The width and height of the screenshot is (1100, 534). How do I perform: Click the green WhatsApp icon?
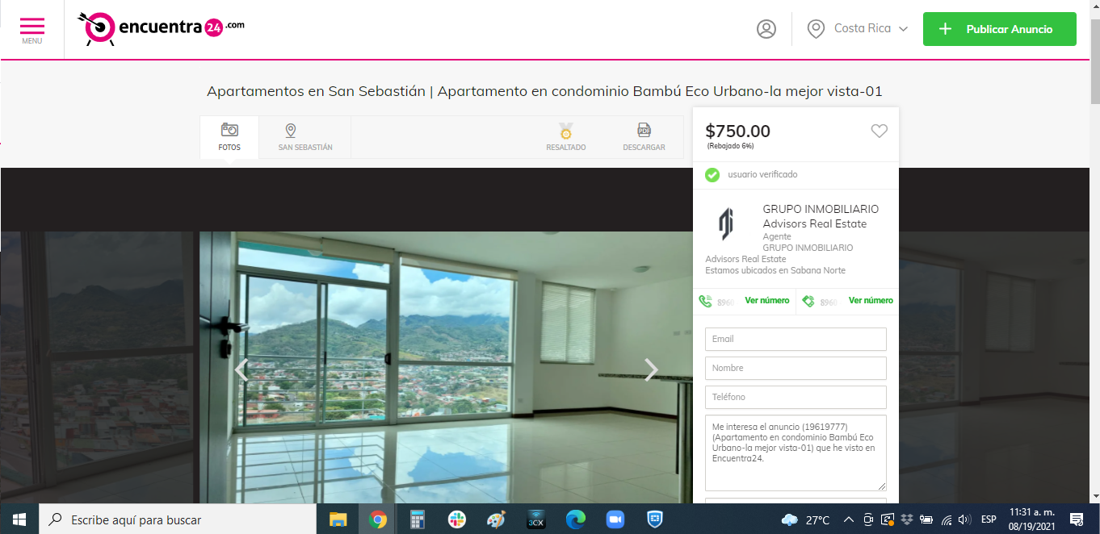pyautogui.click(x=808, y=302)
